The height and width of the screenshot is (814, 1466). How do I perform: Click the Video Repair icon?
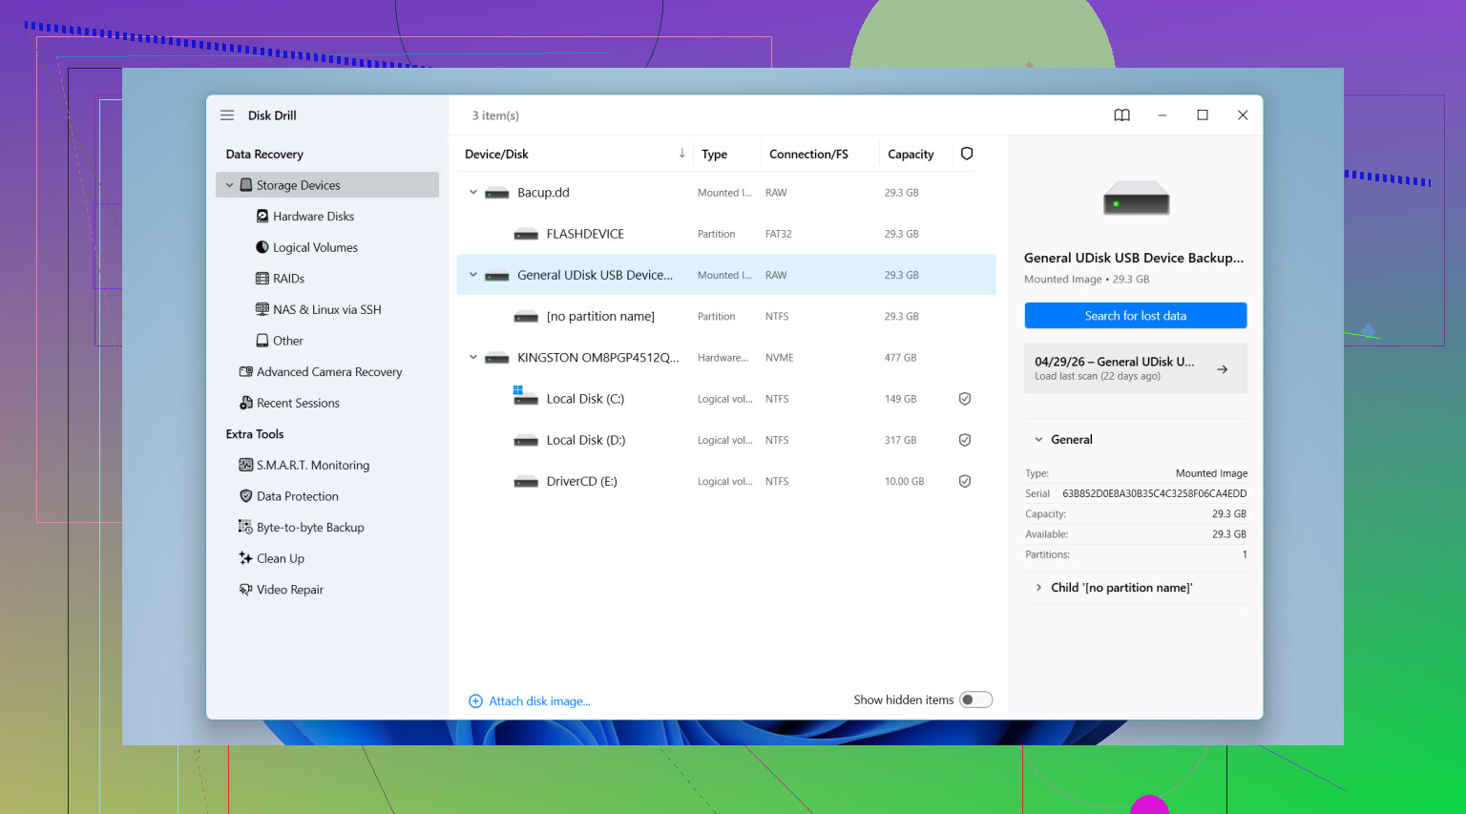pyautogui.click(x=246, y=590)
